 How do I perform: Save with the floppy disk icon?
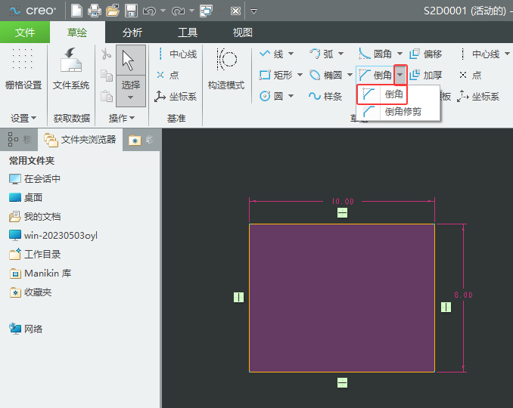(x=131, y=11)
